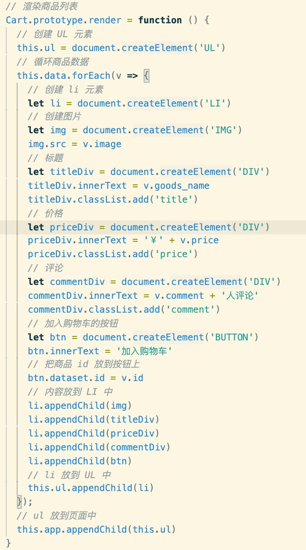Click the comment '// 评论'
306x550 pixels.
click(46, 268)
